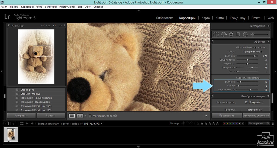Viewport: 277px width, 148px height.
Task: Open the 'Фильтра нет' filter dropdown
Action: click(x=258, y=123)
